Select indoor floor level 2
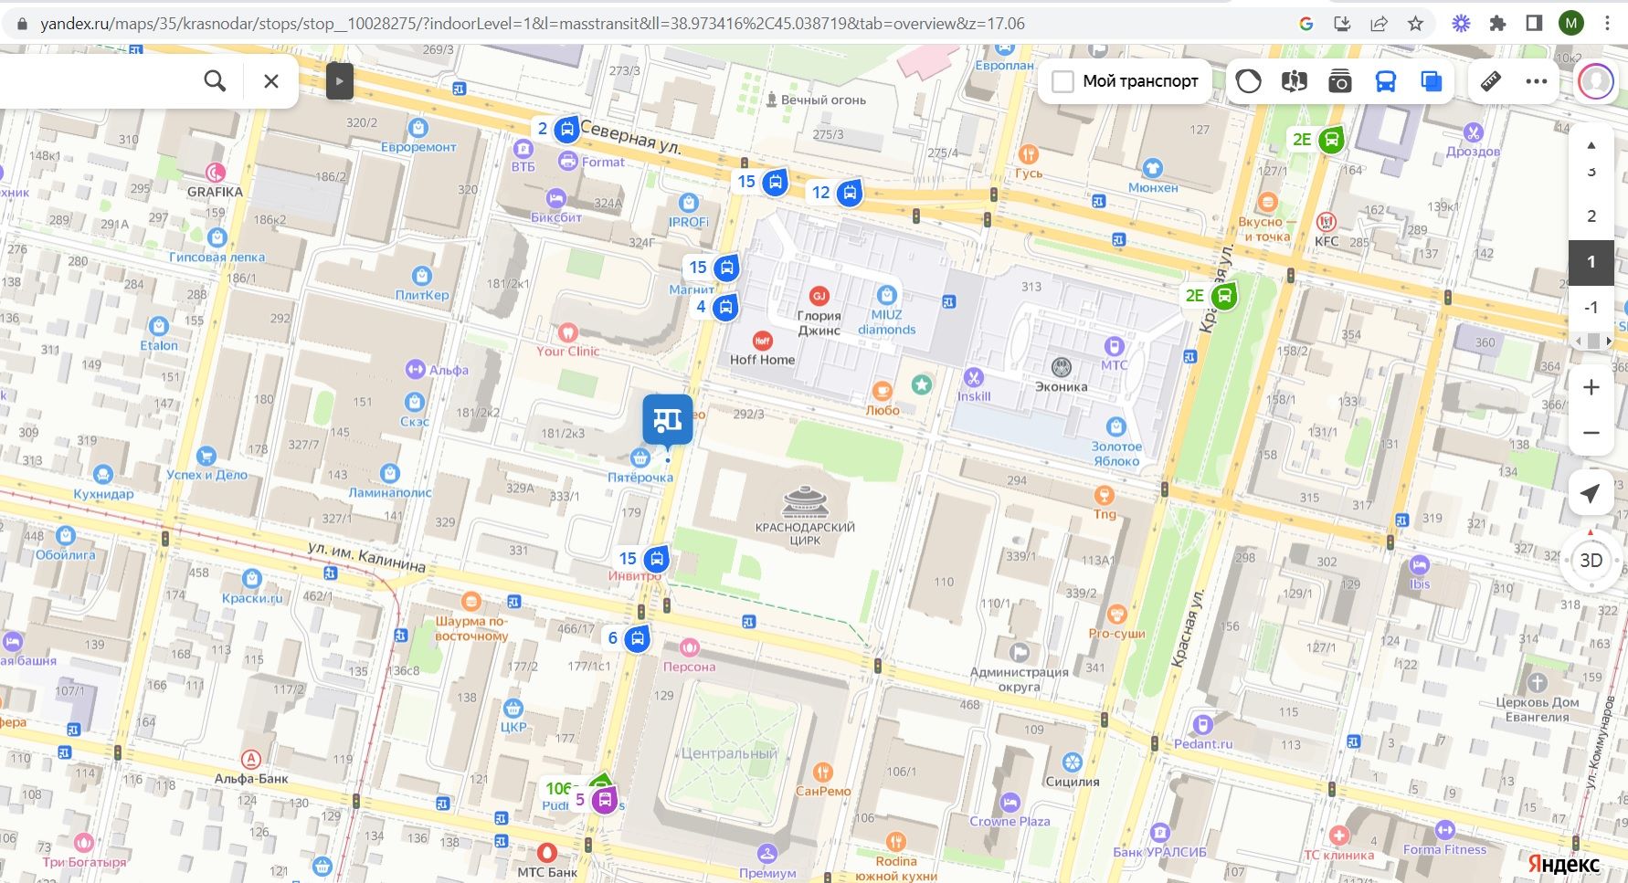The height and width of the screenshot is (883, 1628). coord(1591,215)
